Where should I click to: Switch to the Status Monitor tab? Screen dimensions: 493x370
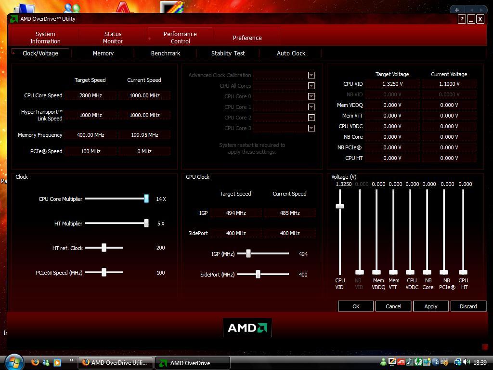click(x=113, y=38)
